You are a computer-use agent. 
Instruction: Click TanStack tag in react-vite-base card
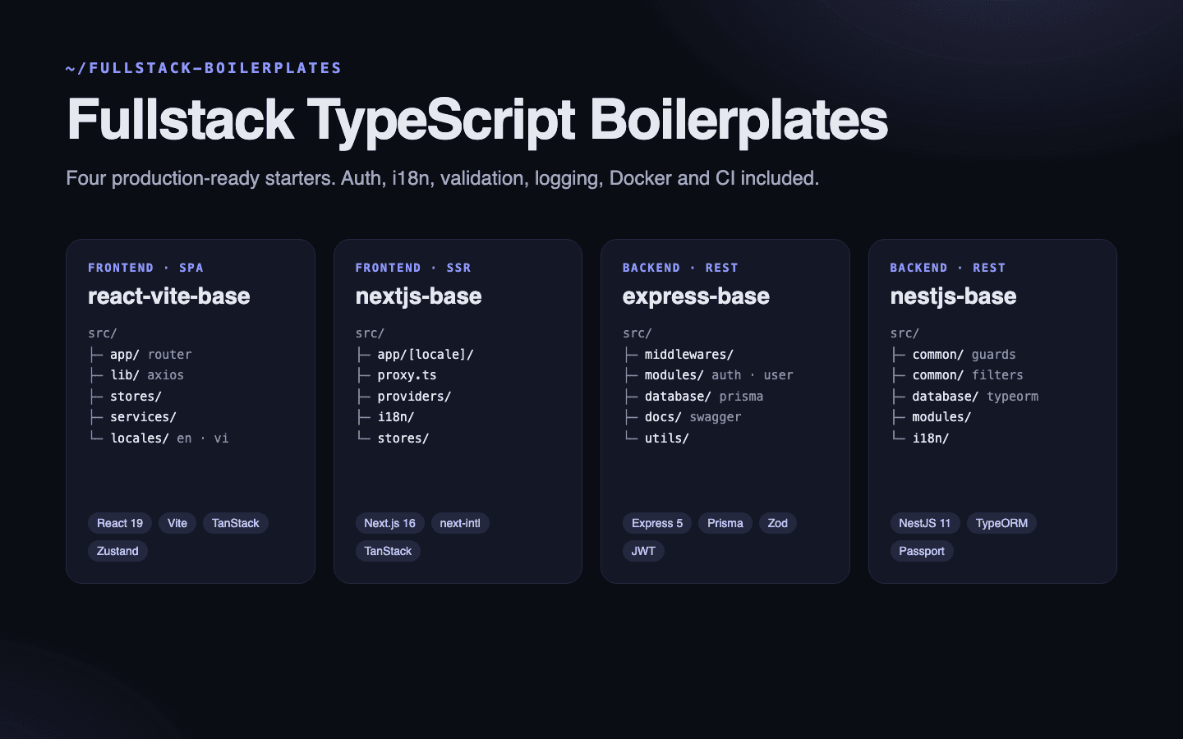(x=236, y=523)
